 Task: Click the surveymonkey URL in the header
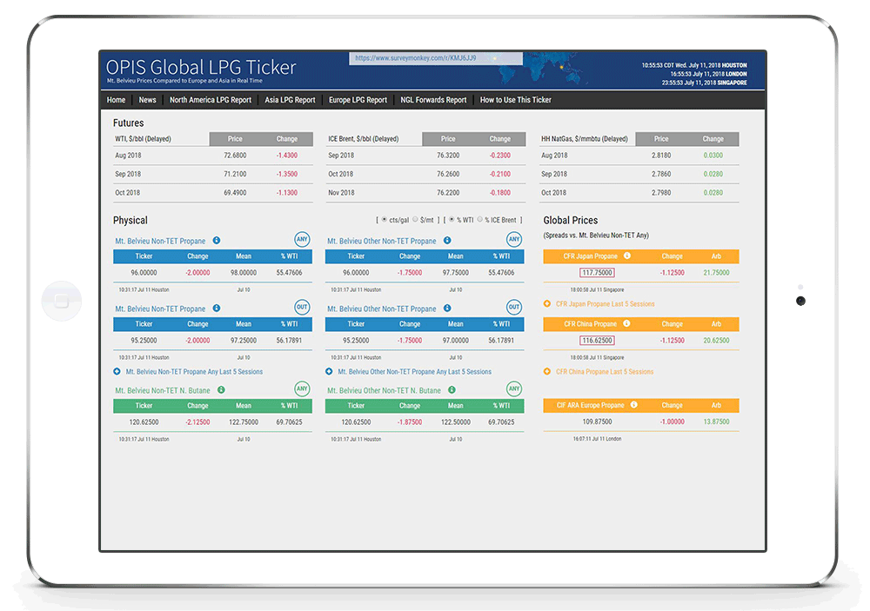[x=414, y=58]
